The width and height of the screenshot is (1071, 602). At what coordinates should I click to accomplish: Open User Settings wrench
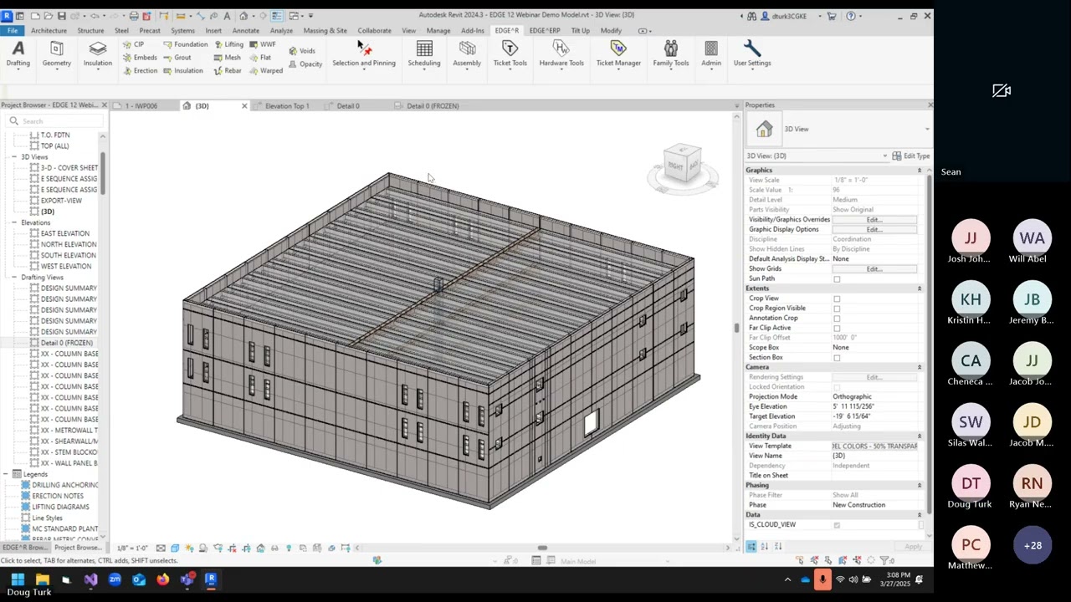click(752, 54)
